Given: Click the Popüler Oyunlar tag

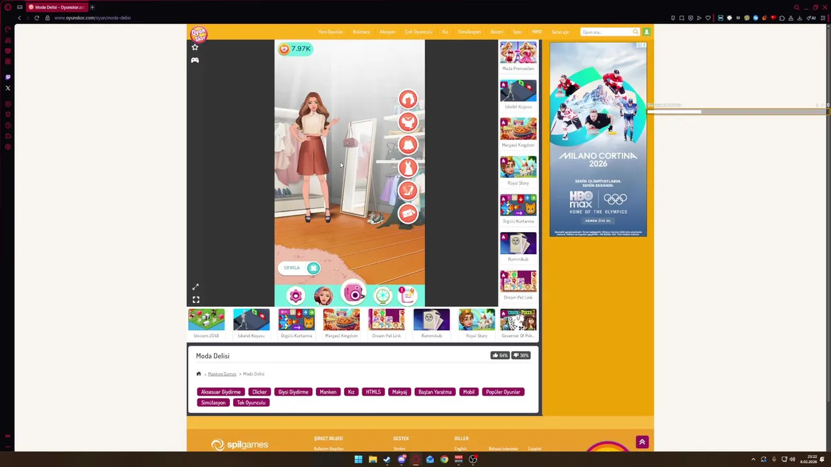Looking at the screenshot, I should click(x=503, y=392).
